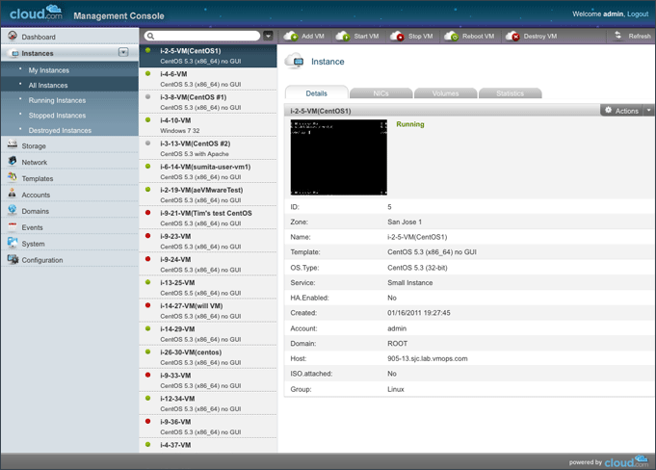
Task: Select i-2-19-VM(aeVMwareTest) in the list
Action: click(208, 195)
